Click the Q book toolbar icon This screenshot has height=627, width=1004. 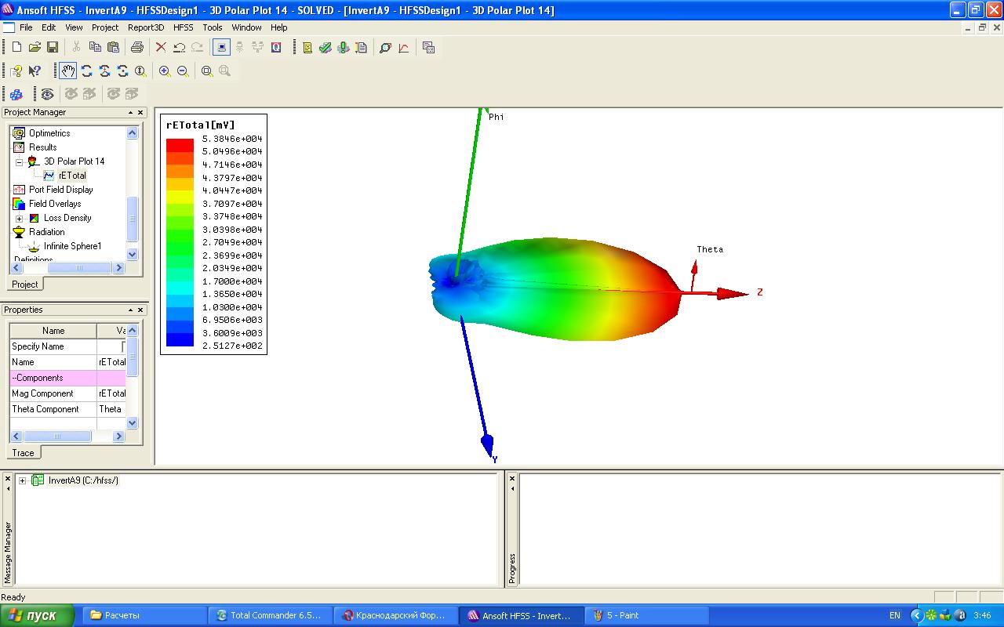276,48
